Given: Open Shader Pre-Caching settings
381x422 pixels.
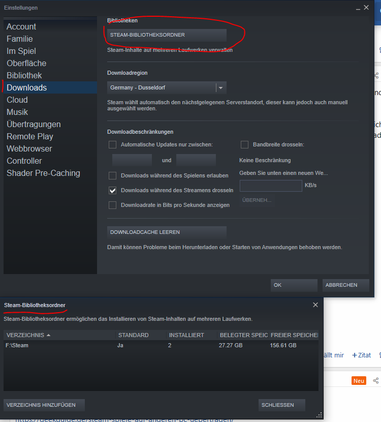Looking at the screenshot, I should point(50,173).
